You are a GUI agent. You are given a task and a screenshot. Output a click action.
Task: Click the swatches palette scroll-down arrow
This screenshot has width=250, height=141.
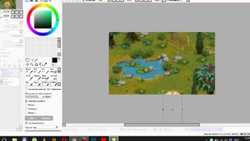point(59,54)
